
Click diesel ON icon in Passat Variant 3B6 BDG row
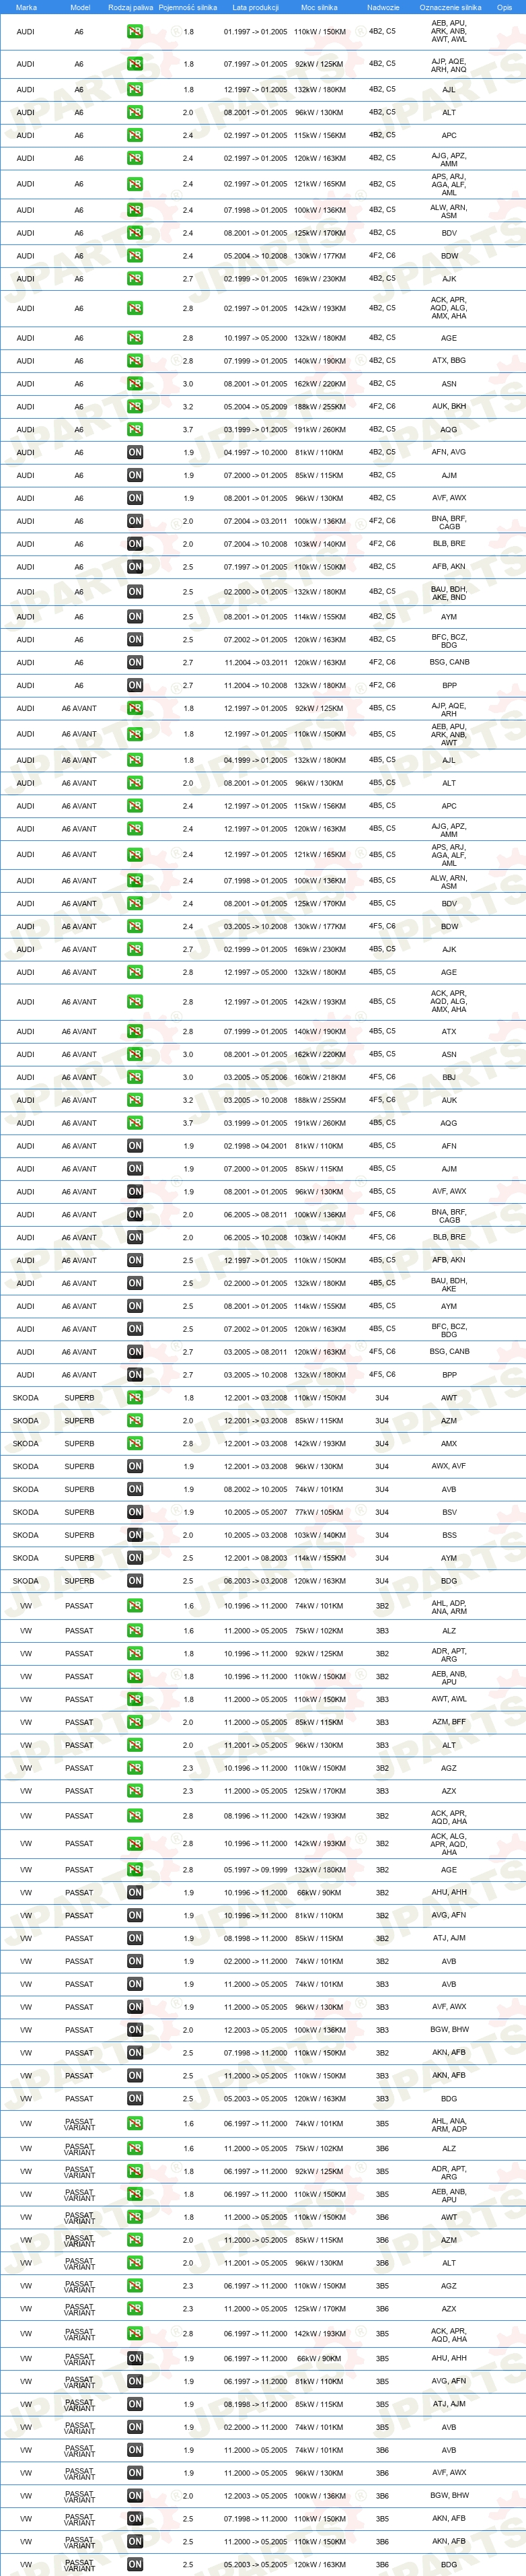pyautogui.click(x=135, y=2565)
